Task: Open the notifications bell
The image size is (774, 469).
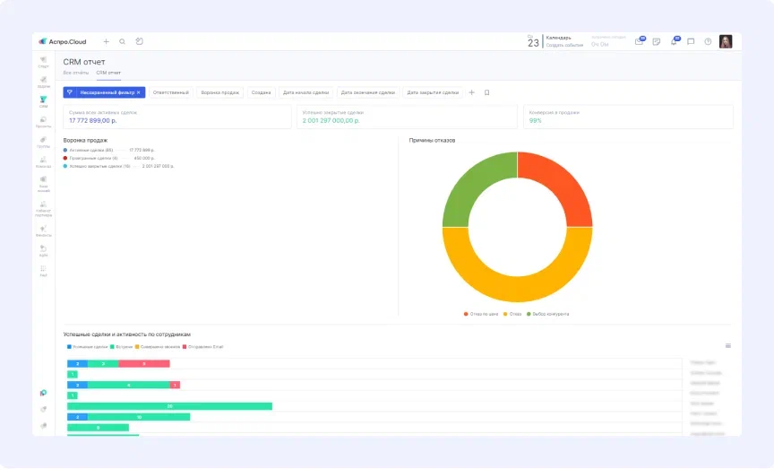Action: tap(674, 41)
